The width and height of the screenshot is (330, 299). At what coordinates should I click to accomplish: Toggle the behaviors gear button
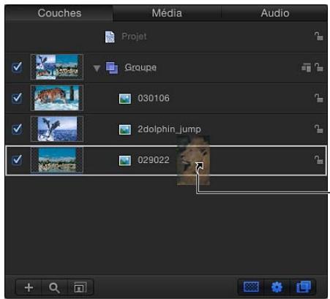click(277, 287)
